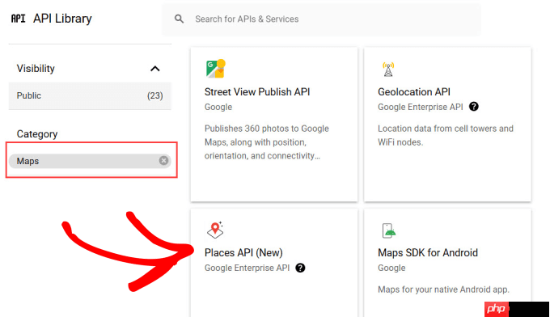Image resolution: width=550 pixels, height=317 pixels.
Task: Click the Street View Publish description text
Action: point(267,142)
